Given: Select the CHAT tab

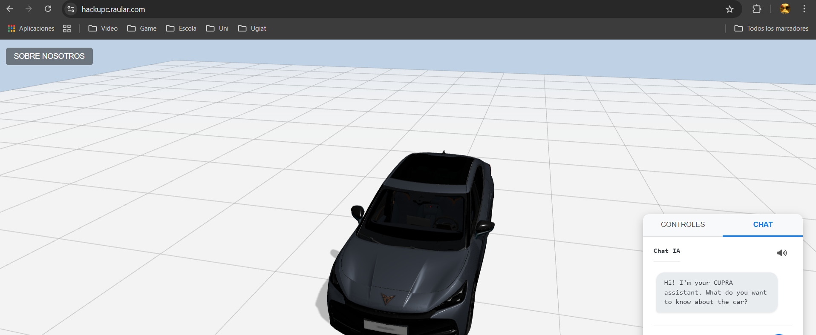Looking at the screenshot, I should 763,225.
